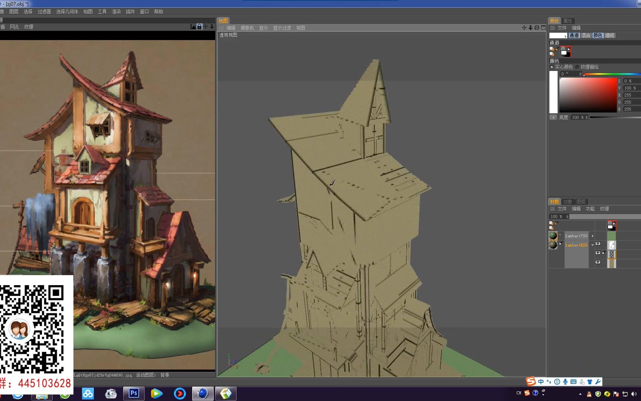Show hidden tray icons arrow in the taskbar

(x=580, y=394)
